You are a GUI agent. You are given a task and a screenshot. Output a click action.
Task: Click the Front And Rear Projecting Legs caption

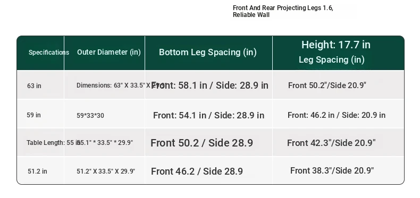tap(283, 11)
